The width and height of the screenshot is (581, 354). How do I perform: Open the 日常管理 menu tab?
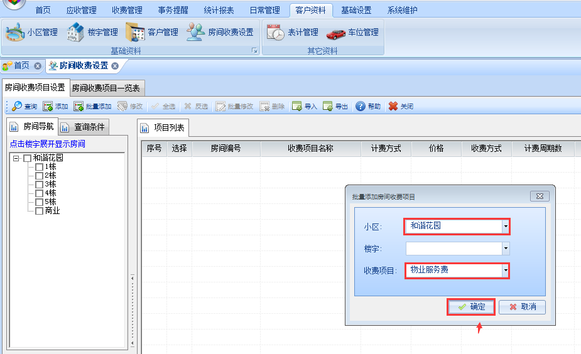(x=265, y=11)
